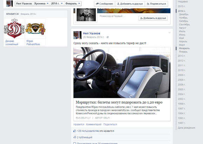This screenshot has width=203, height=144.
Task: Click the Поделиться link under the post
Action: coord(110,124)
